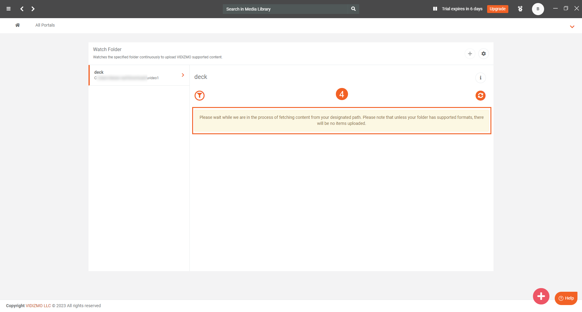Focus the Search in Media Library field
Viewport: 582px width, 312px height.
coord(285,9)
